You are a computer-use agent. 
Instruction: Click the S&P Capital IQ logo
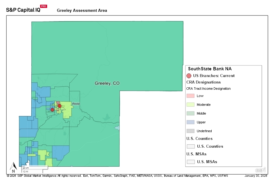click(23, 9)
